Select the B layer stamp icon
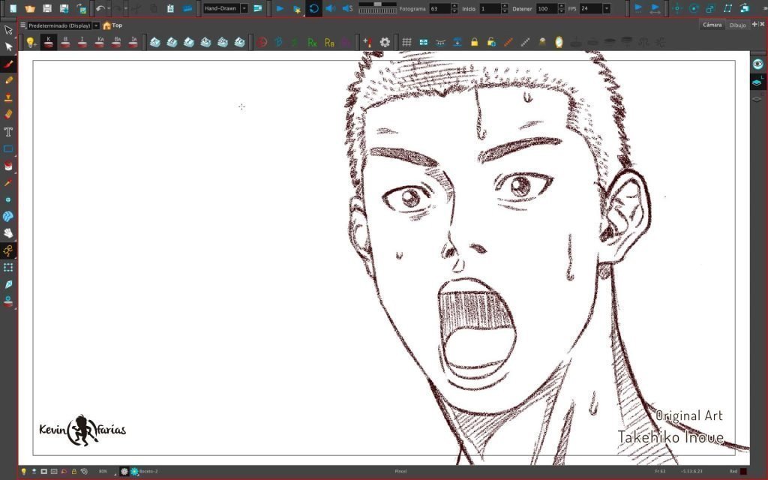Image resolution: width=768 pixels, height=480 pixels. (x=65, y=43)
